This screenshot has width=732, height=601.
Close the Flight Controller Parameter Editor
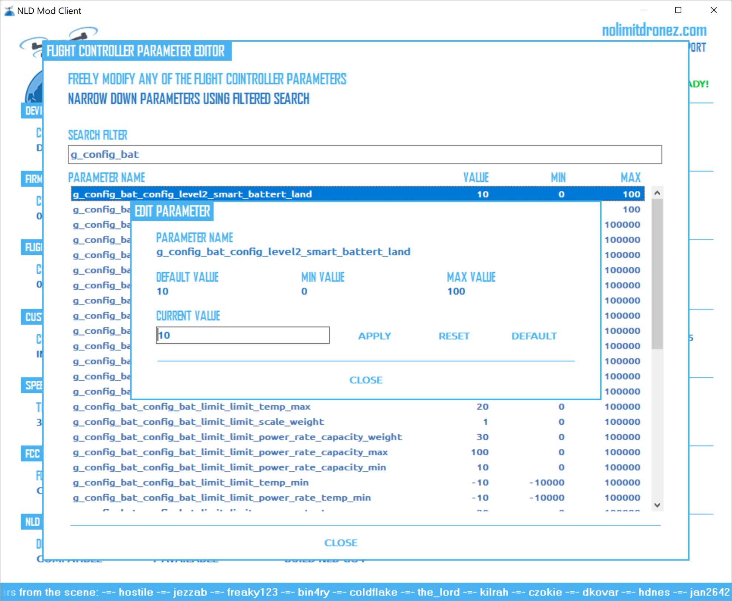click(340, 542)
